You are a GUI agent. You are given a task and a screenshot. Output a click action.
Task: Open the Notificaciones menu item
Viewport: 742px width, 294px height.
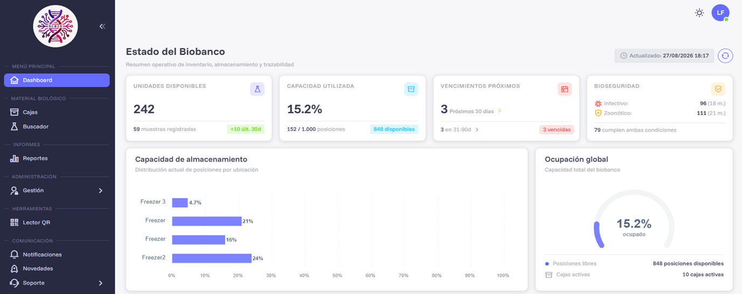coord(57,254)
